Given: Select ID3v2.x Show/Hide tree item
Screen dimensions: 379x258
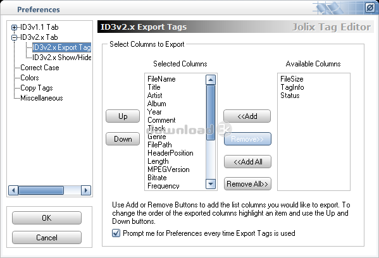Looking at the screenshot, I should click(x=62, y=58).
